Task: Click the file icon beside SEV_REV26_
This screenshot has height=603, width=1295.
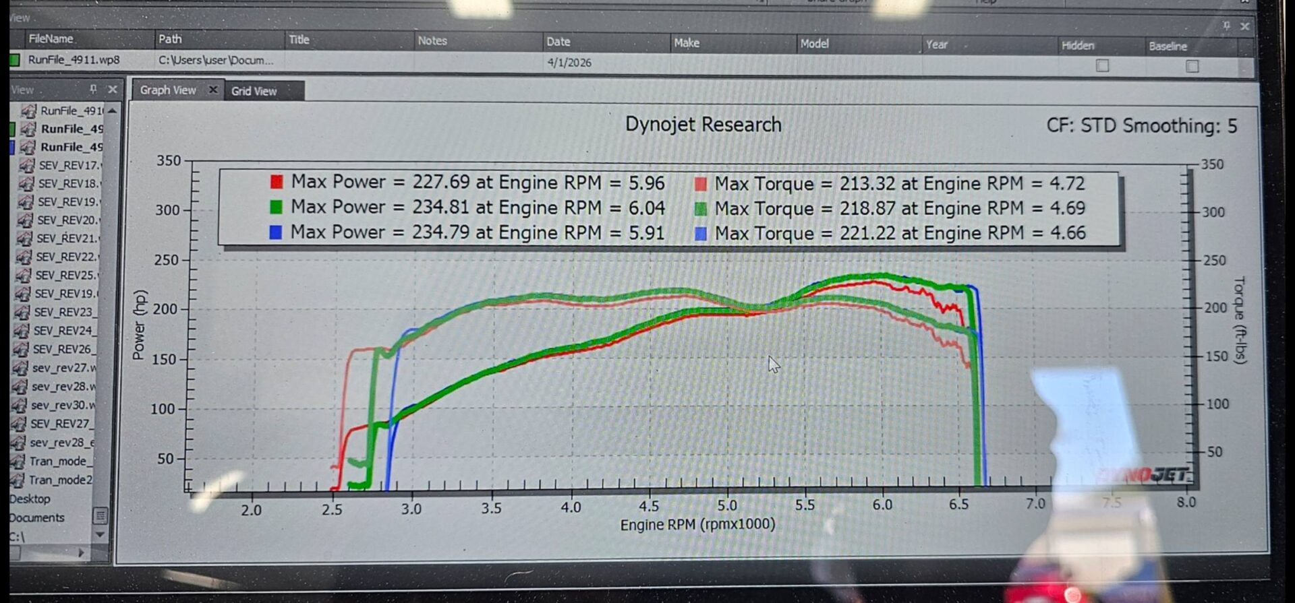Action: point(22,349)
